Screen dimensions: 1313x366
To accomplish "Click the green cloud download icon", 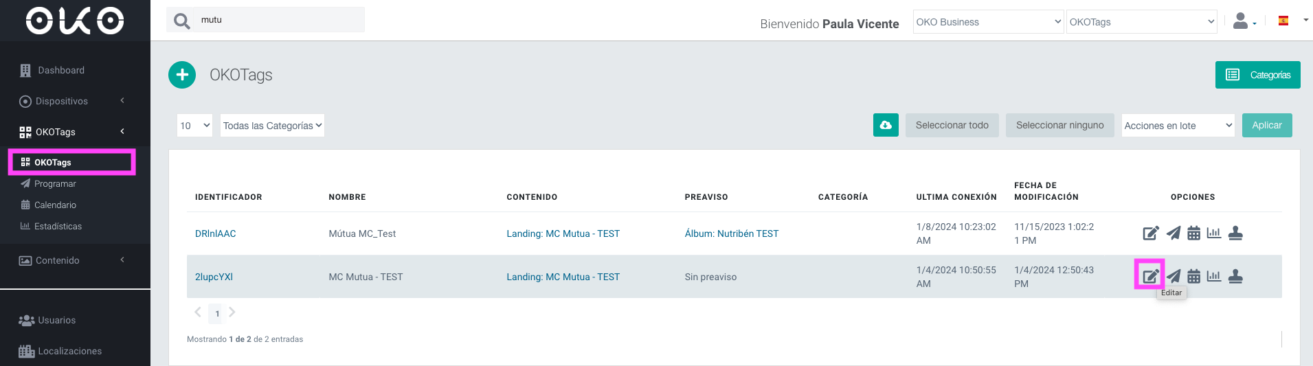I will (886, 125).
